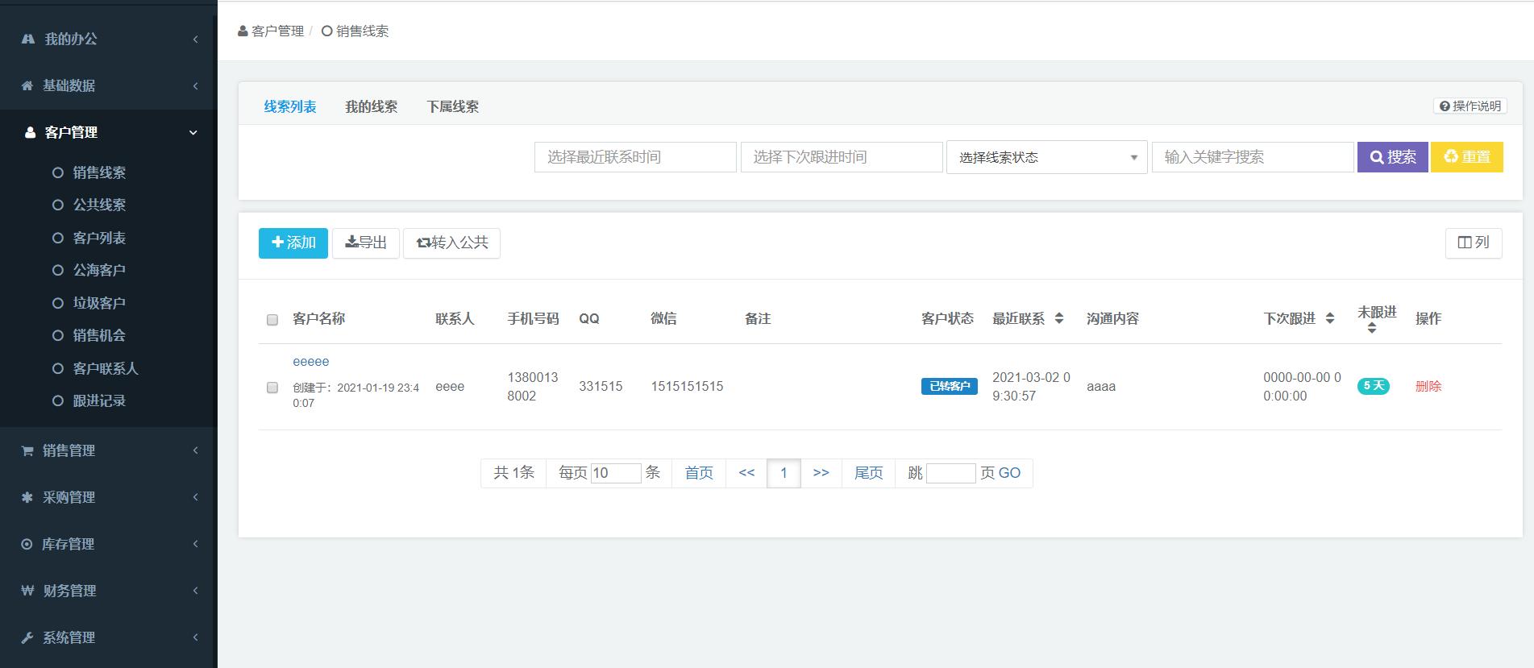1534x668 pixels.
Task: Click the GO jump link
Action: pyautogui.click(x=1009, y=473)
